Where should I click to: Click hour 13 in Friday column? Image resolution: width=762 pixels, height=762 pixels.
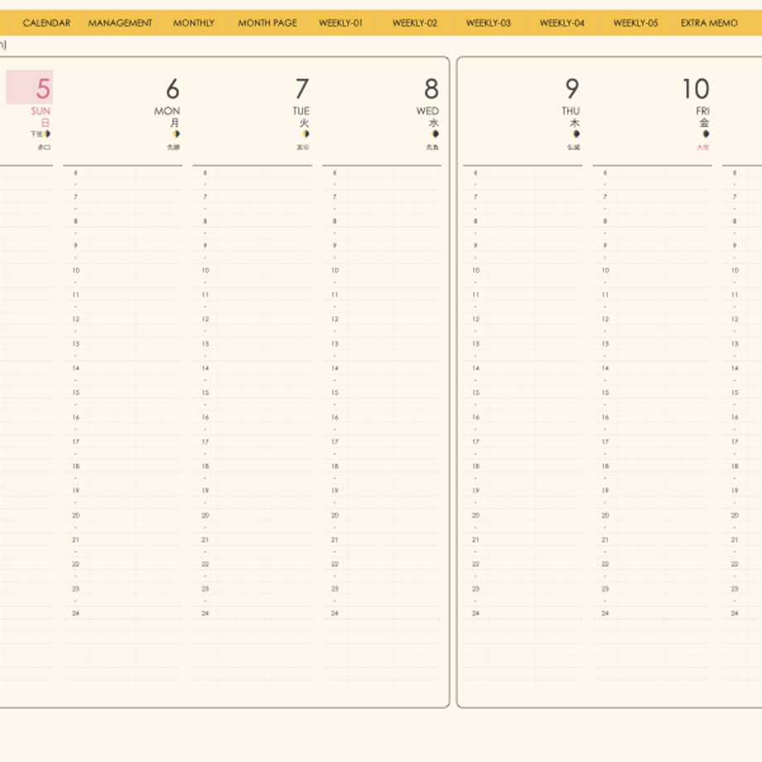pyautogui.click(x=605, y=344)
